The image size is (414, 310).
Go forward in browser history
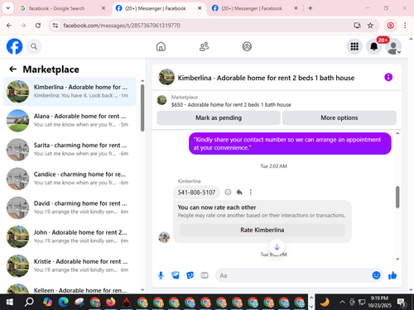[23, 26]
